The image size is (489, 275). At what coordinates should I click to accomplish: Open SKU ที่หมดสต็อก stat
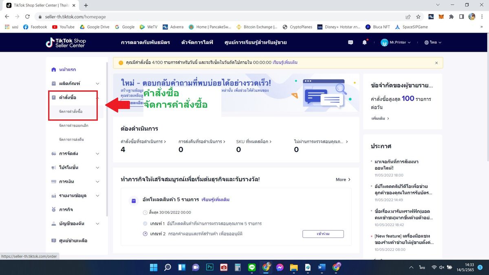[254, 142]
